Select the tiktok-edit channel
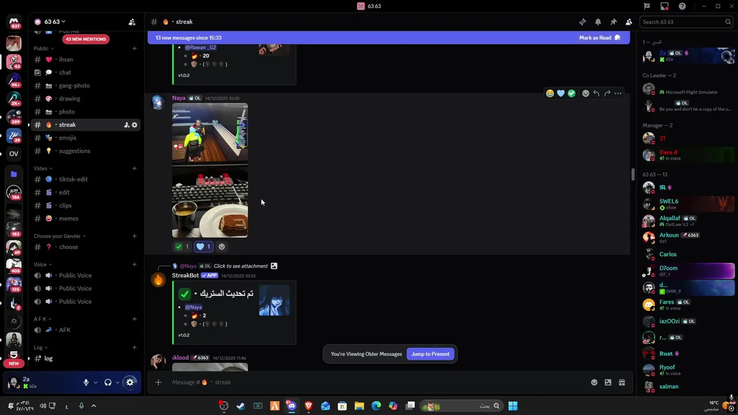 tap(85, 179)
